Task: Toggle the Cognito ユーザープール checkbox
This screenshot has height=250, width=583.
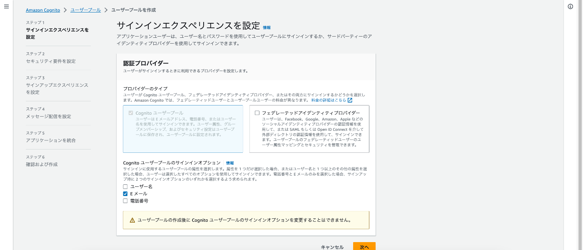Action: [x=131, y=113]
